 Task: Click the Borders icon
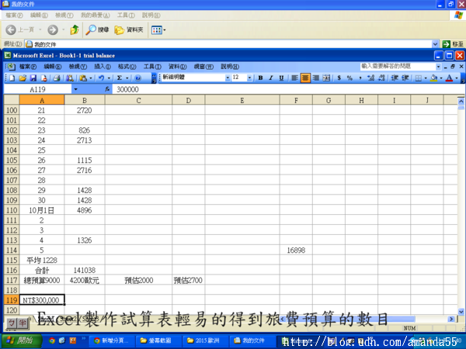(418, 78)
